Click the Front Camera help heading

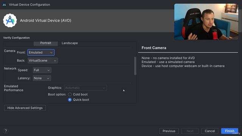pyautogui.click(x=154, y=48)
